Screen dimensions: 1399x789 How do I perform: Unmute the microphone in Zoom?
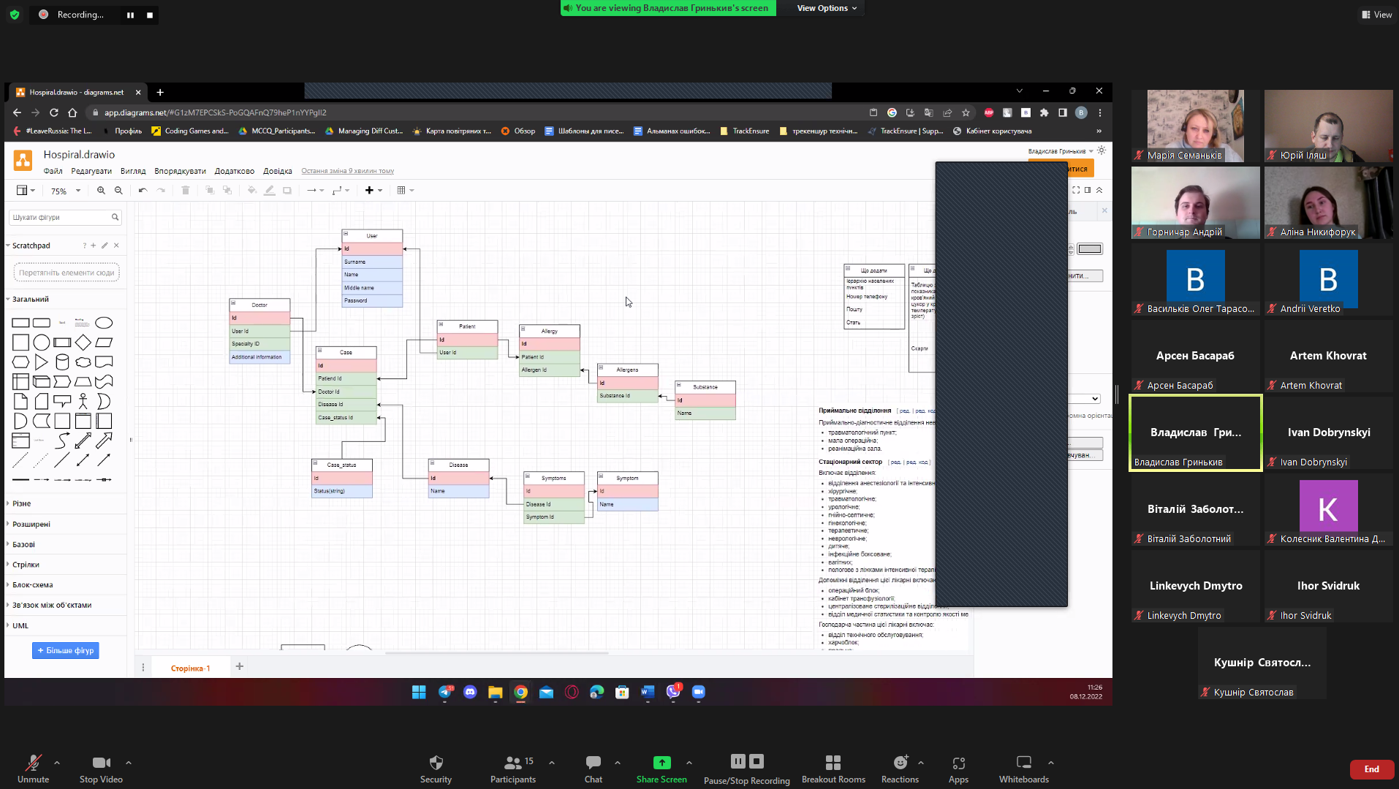point(33,769)
